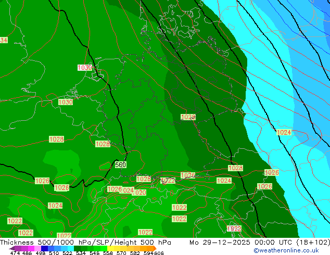The image size is (330, 255).
Task: Click the 582 legend value
Action: tap(135, 253)
